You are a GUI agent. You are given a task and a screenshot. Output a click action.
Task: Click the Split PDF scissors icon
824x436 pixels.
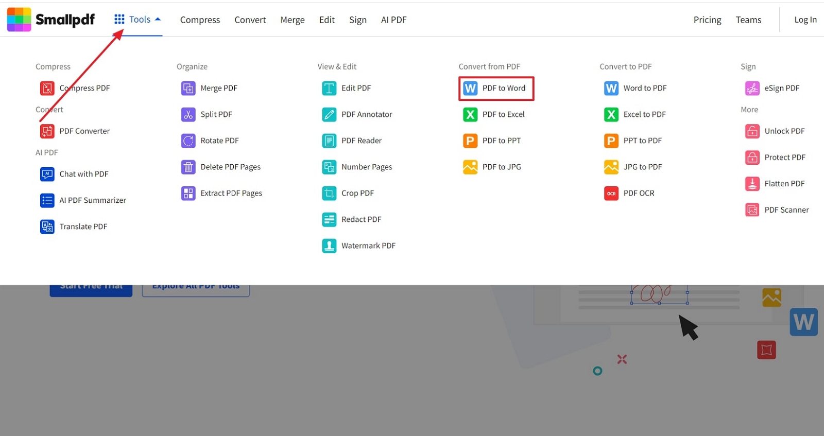coord(188,114)
